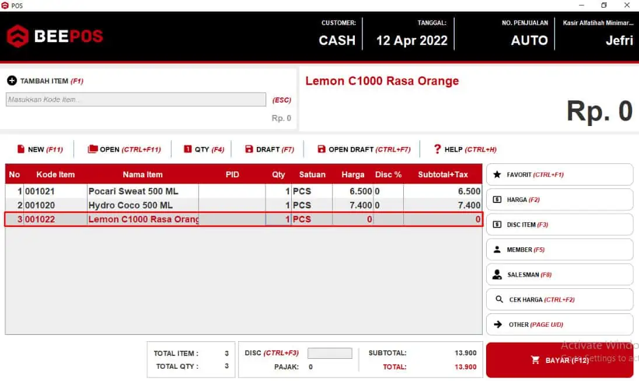
Task: Click the plus icon beside Tambah Item
Action: click(12, 81)
